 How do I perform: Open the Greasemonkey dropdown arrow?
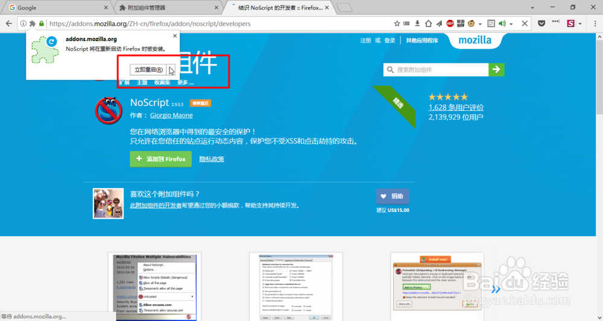pyautogui.click(x=481, y=24)
